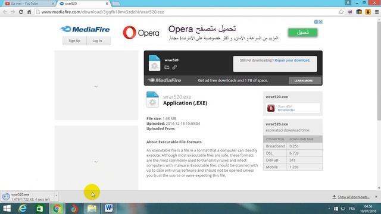The width and height of the screenshot is (381, 214).
Task: Open a new tab
Action: 115,4
